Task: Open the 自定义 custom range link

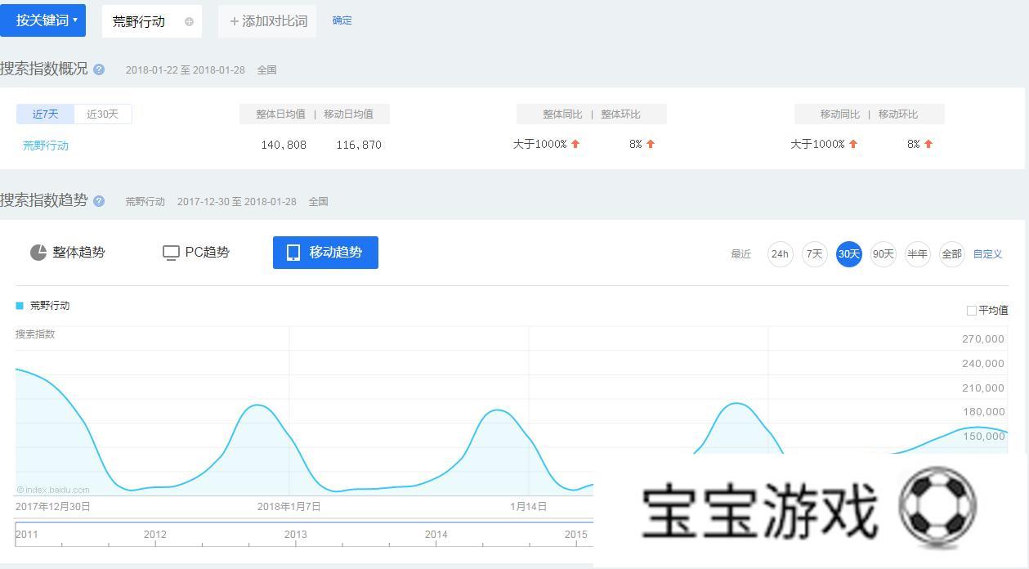Action: click(x=988, y=254)
